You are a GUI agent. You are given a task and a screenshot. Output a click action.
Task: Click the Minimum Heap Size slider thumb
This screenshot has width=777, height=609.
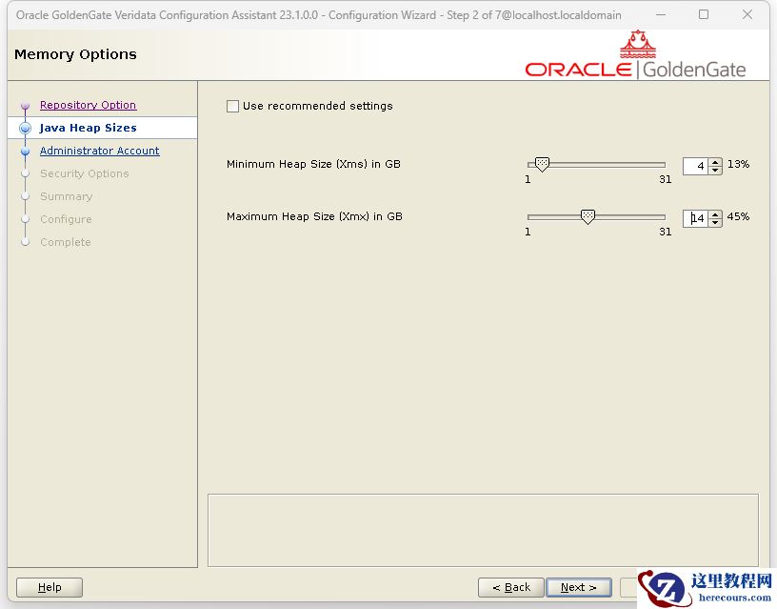pyautogui.click(x=542, y=164)
